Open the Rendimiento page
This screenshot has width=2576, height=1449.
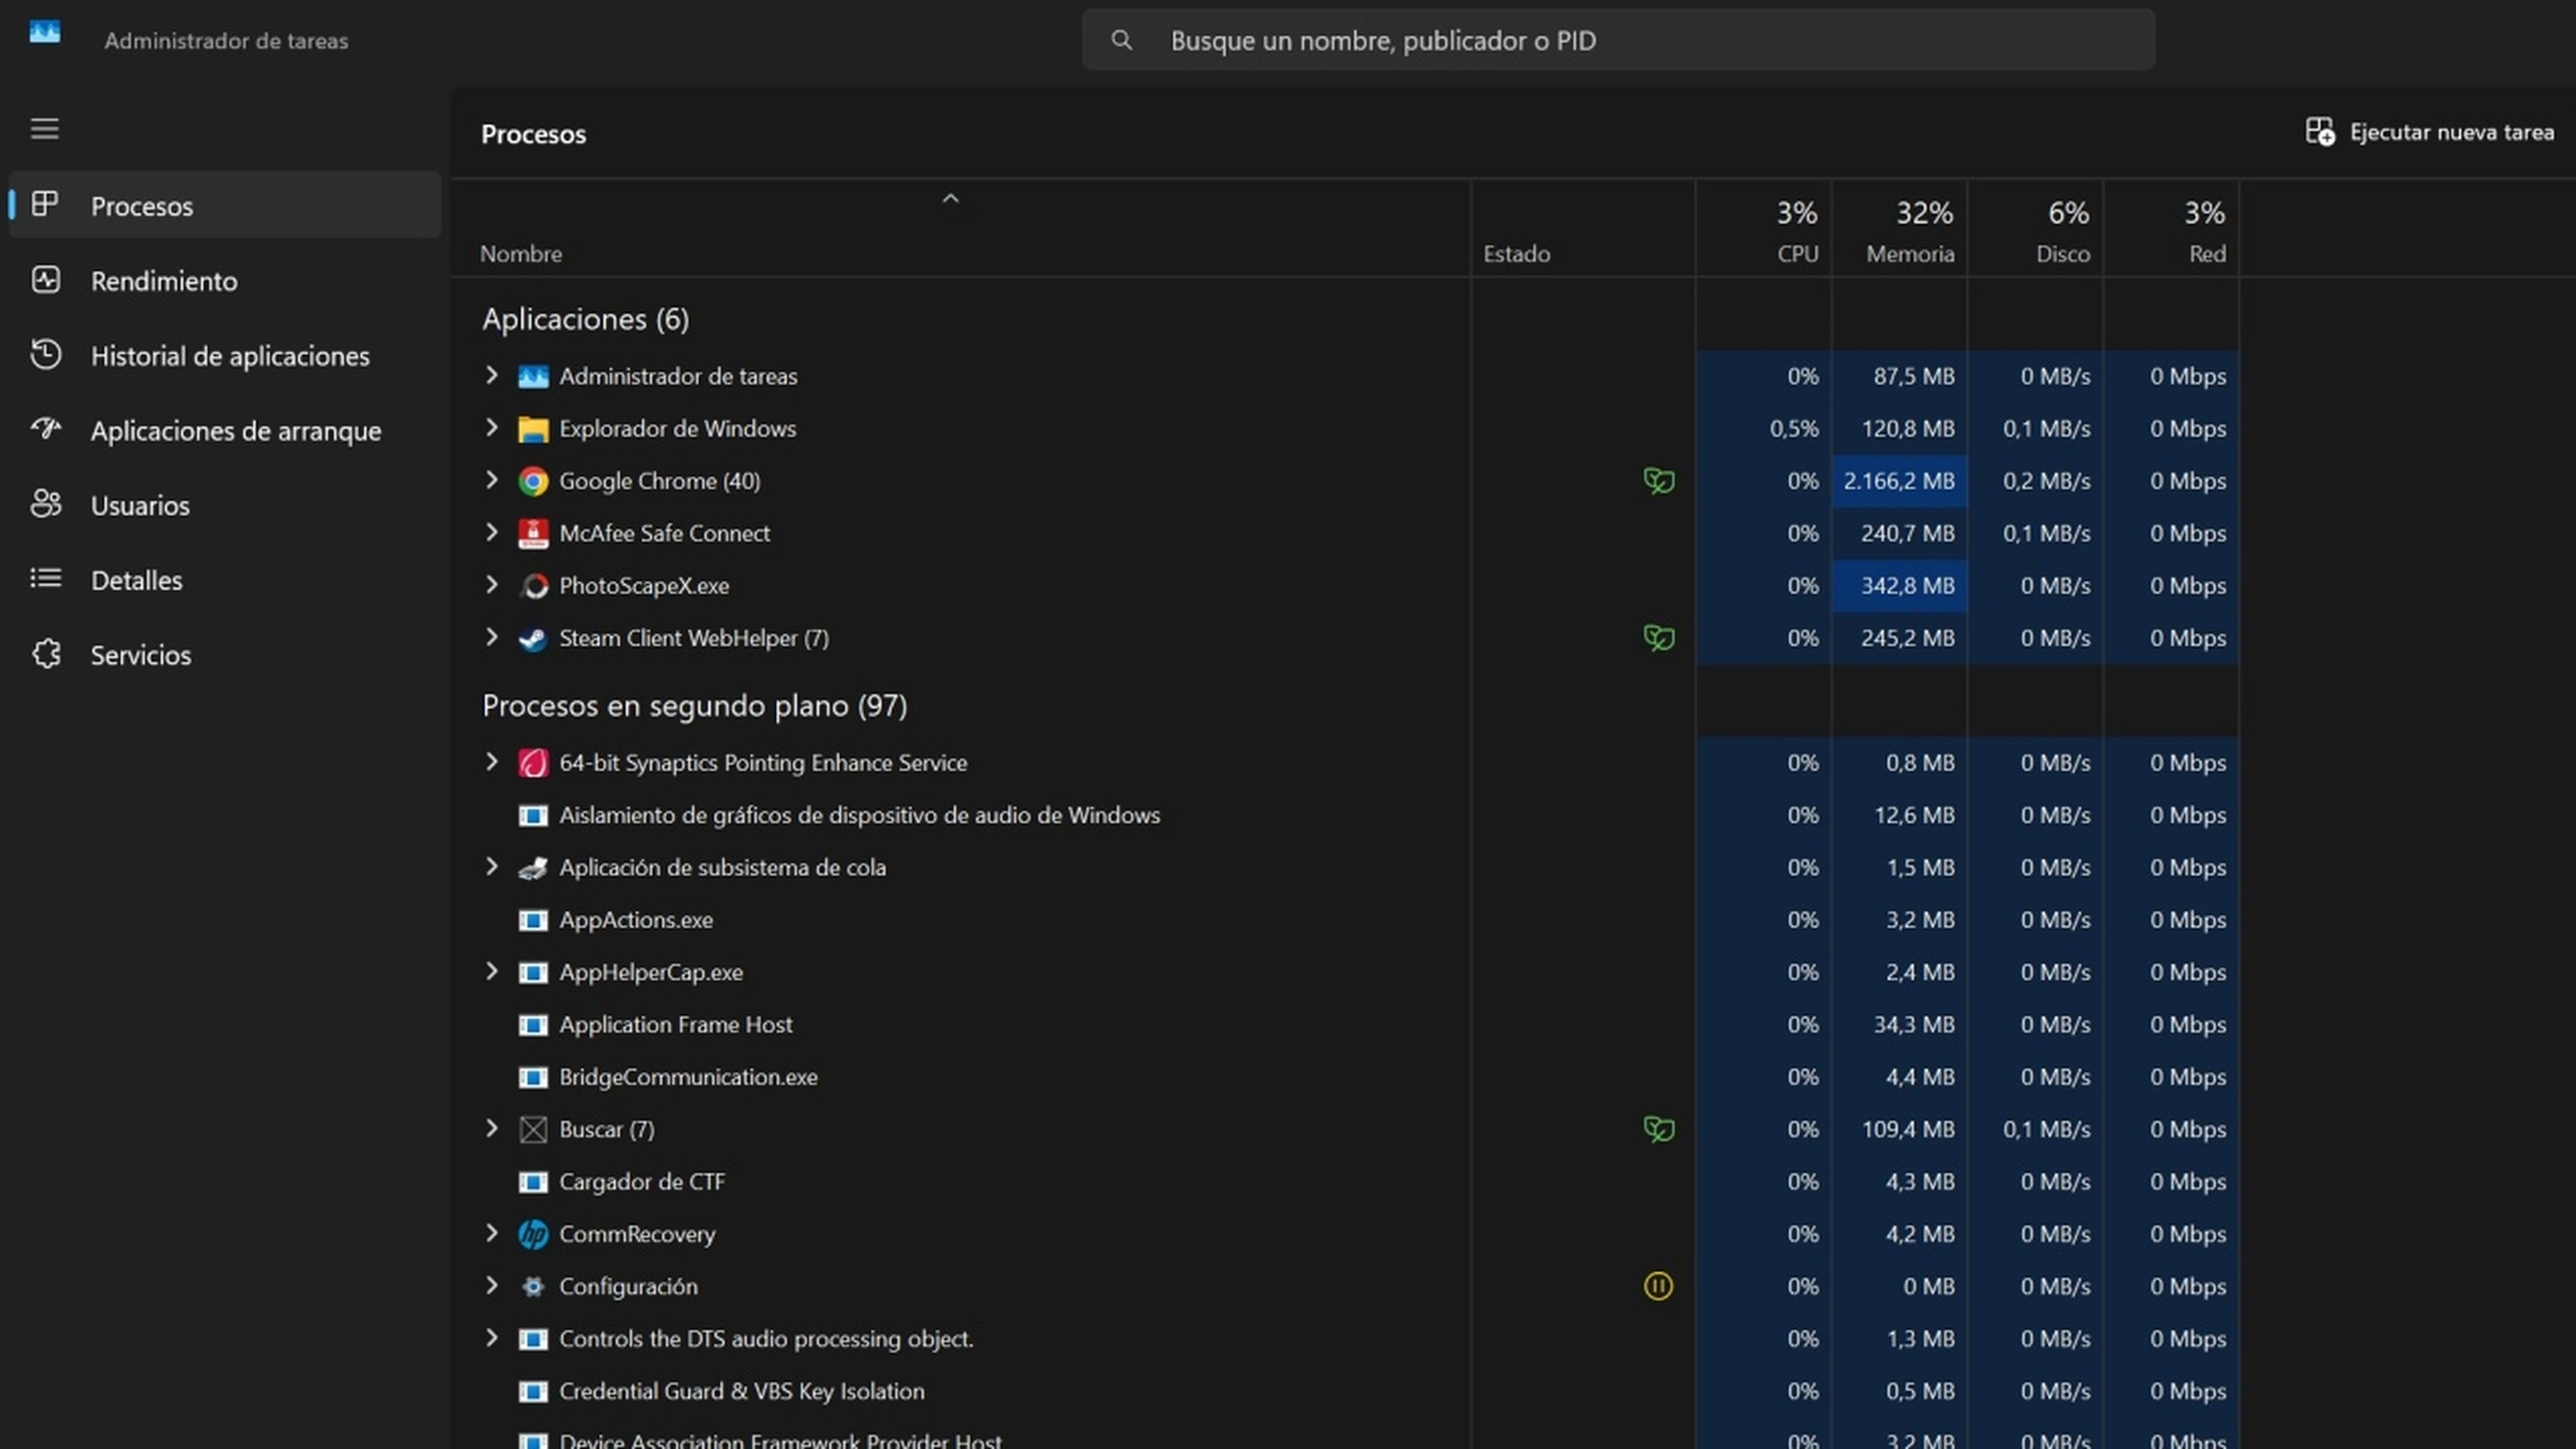pos(225,281)
